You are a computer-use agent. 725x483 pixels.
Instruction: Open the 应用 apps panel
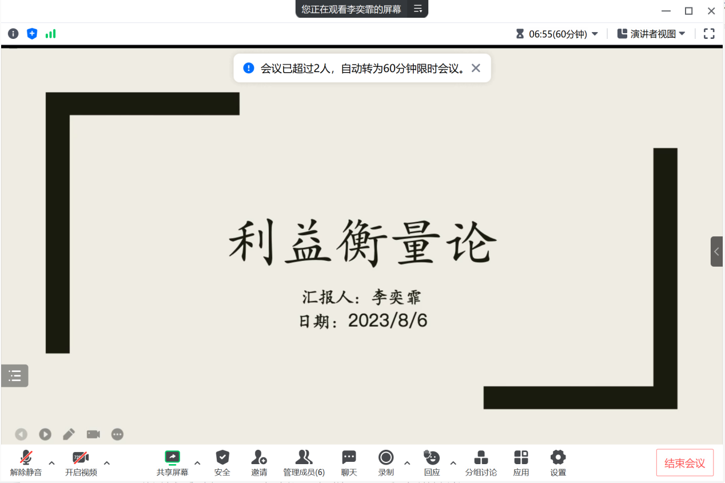[x=521, y=462]
